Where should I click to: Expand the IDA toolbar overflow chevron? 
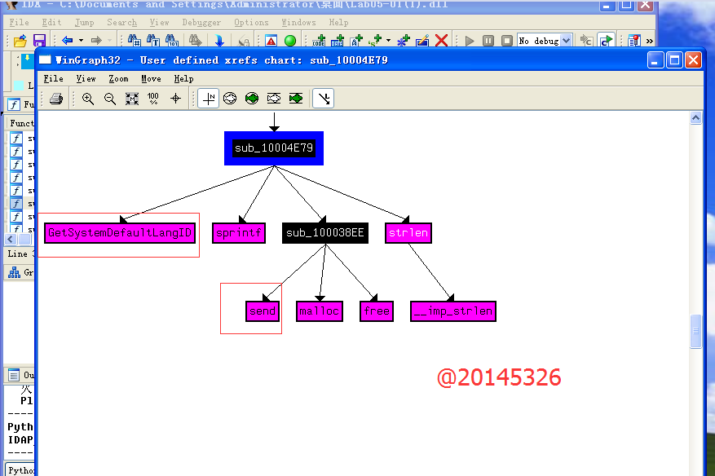click(649, 41)
